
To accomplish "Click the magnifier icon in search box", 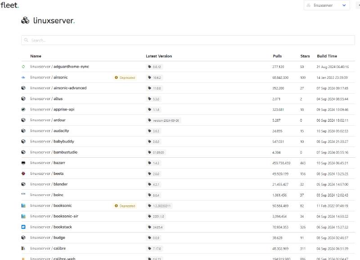I will coord(26,40).
